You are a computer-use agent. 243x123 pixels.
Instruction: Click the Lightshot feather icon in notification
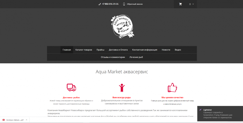[200, 110]
